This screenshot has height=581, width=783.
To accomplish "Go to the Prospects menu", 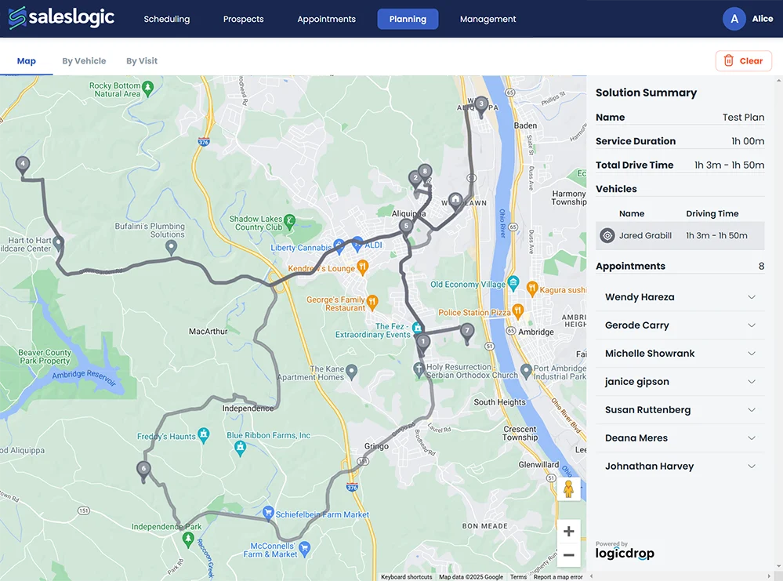I will coord(243,19).
